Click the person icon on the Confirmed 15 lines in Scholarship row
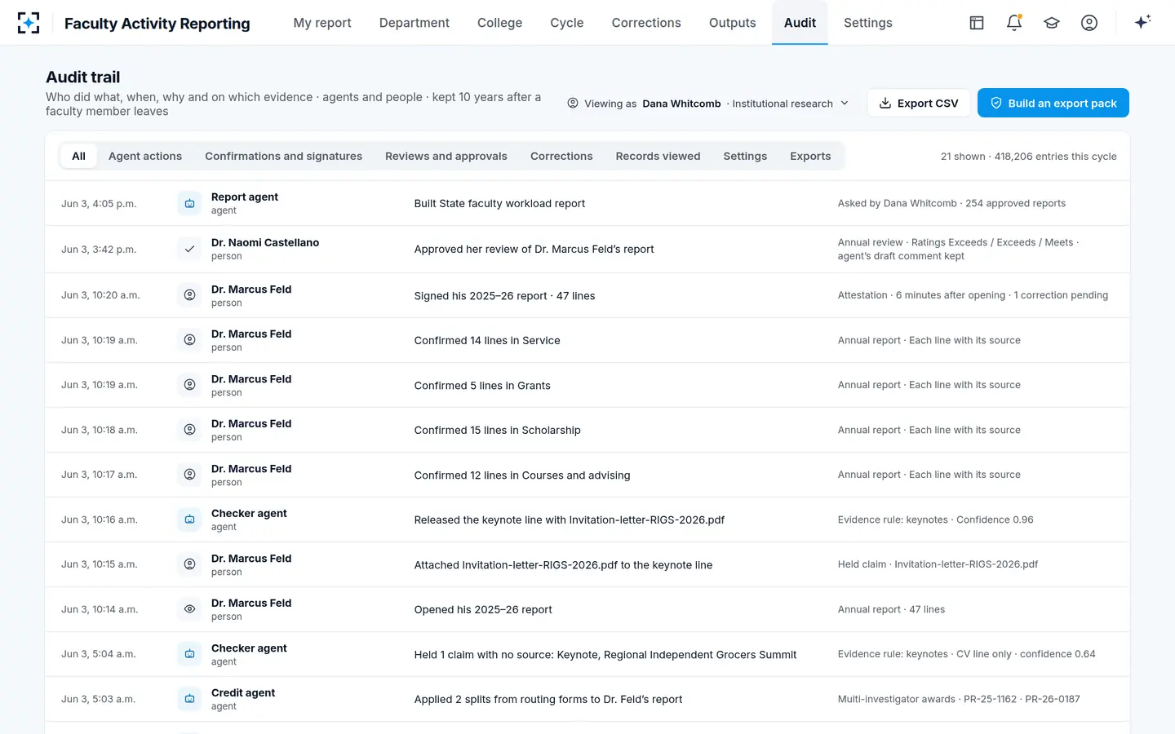The image size is (1175, 734). [189, 430]
